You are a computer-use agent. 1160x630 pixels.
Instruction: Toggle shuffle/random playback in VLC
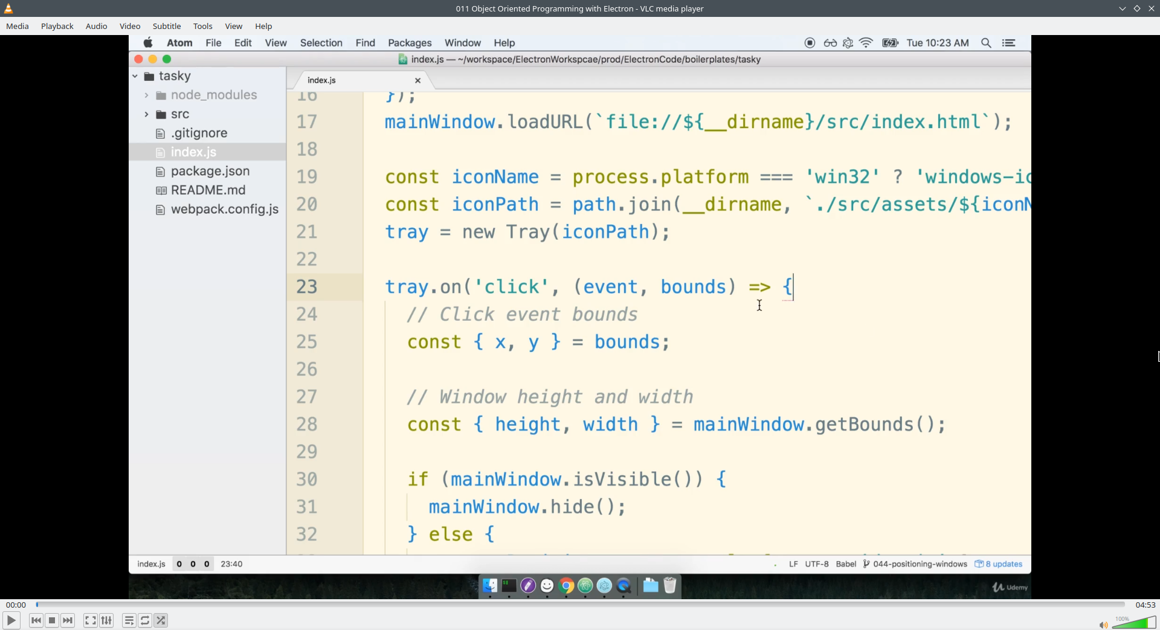(161, 620)
